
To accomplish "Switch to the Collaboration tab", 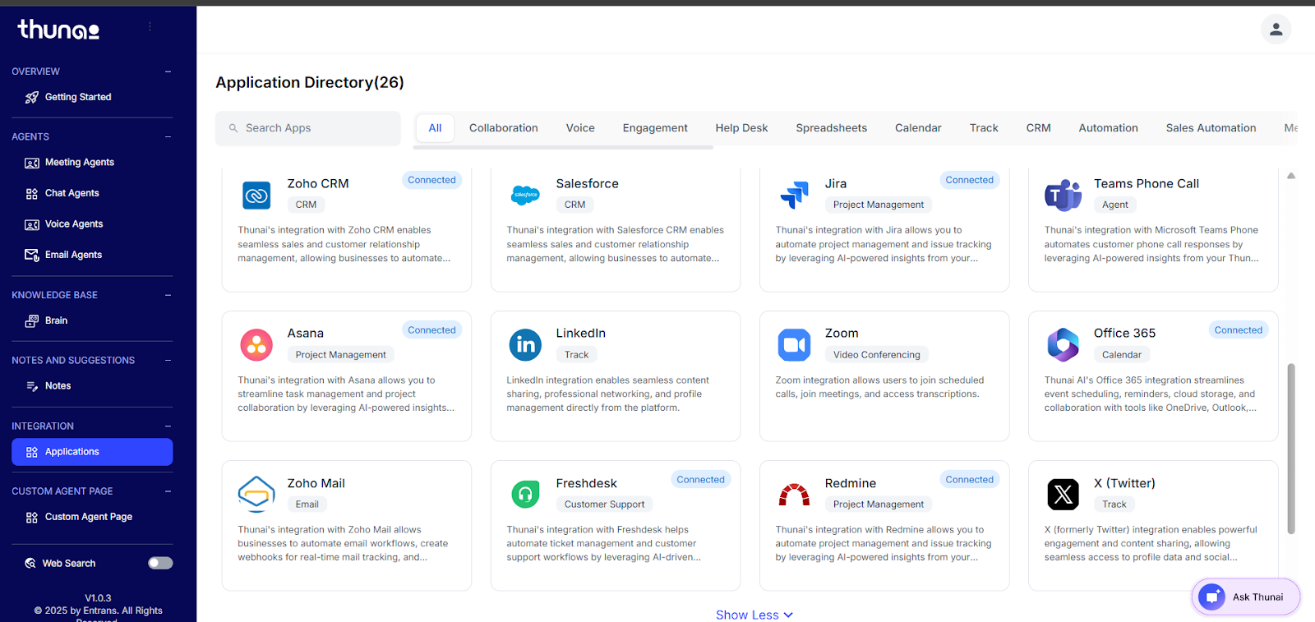I will (x=504, y=128).
